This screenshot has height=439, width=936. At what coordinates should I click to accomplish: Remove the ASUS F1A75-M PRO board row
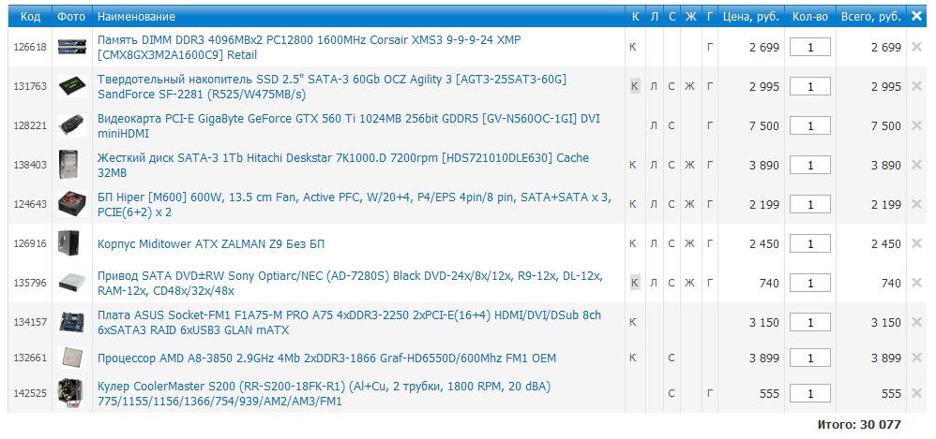(x=916, y=322)
